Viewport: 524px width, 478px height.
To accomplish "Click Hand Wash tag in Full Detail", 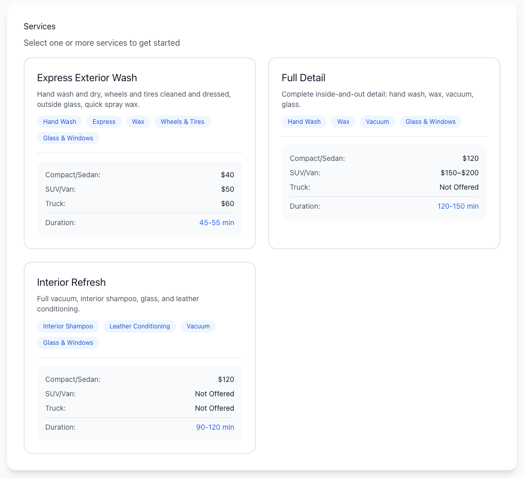I will (304, 122).
